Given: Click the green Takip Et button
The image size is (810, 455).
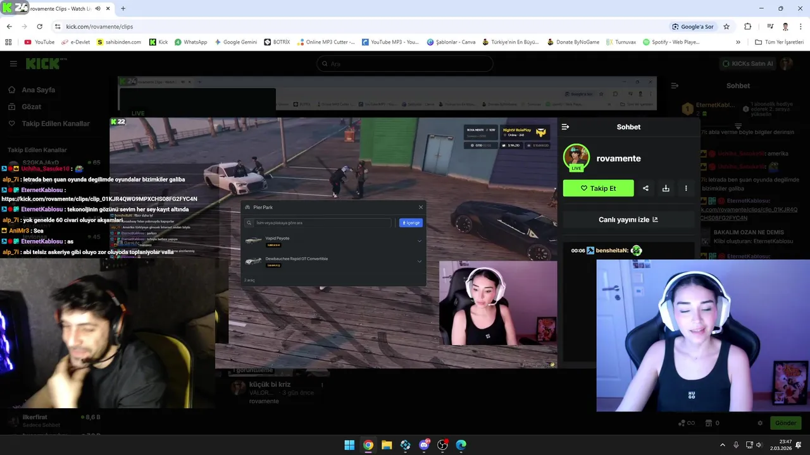Looking at the screenshot, I should tap(598, 188).
